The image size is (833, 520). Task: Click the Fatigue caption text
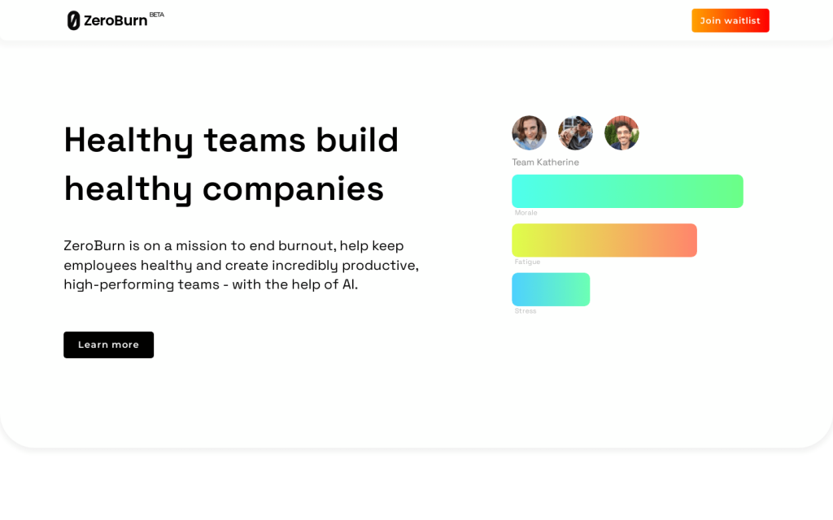coord(527,262)
